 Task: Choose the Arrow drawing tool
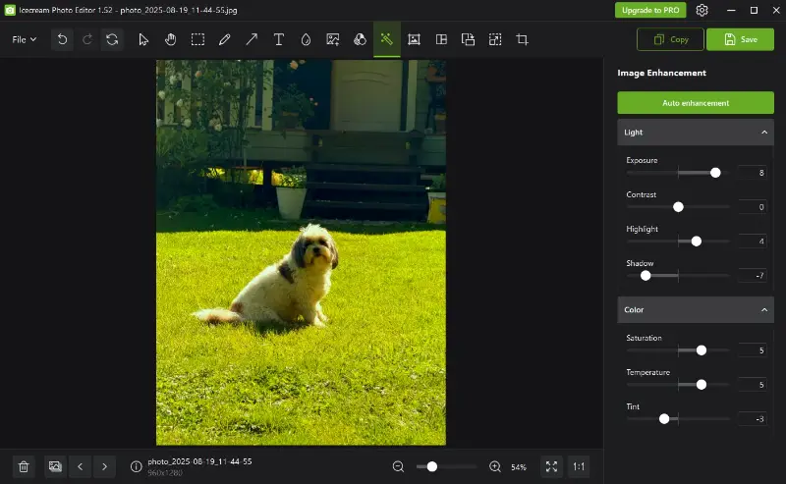(x=252, y=39)
